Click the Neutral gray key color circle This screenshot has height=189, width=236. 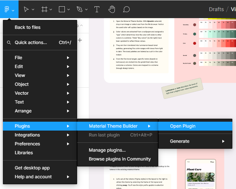pos(195,55)
